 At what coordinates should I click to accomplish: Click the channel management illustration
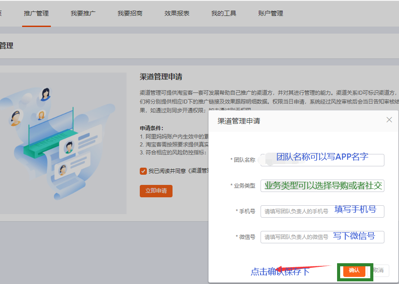63,143
